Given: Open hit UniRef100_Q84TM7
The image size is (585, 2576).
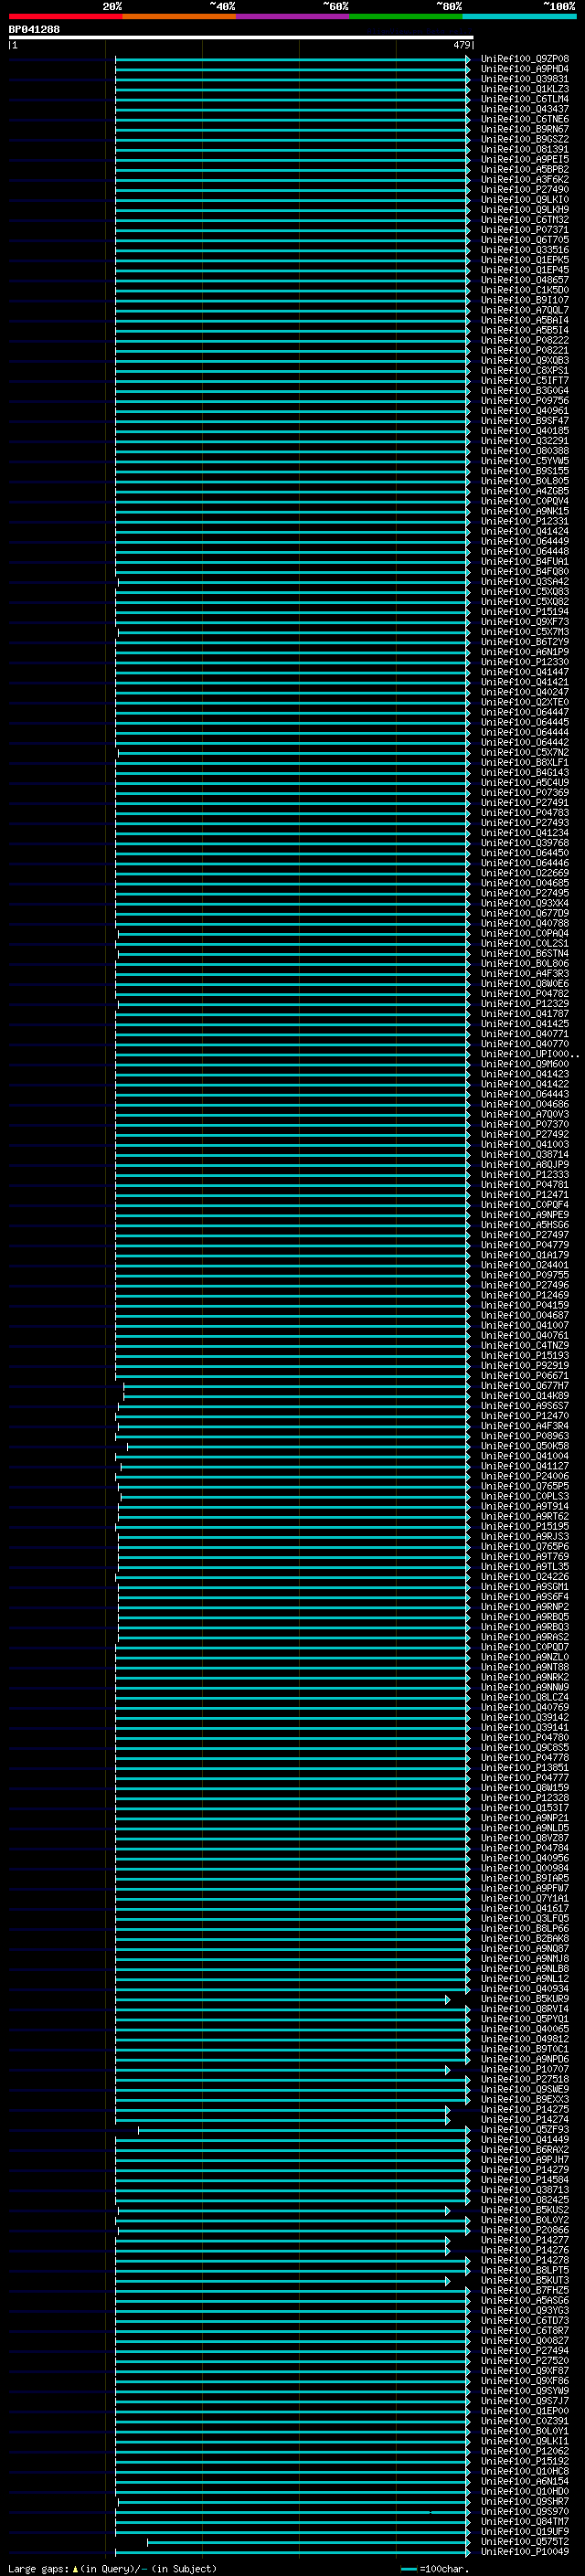Looking at the screenshot, I should (525, 2521).
